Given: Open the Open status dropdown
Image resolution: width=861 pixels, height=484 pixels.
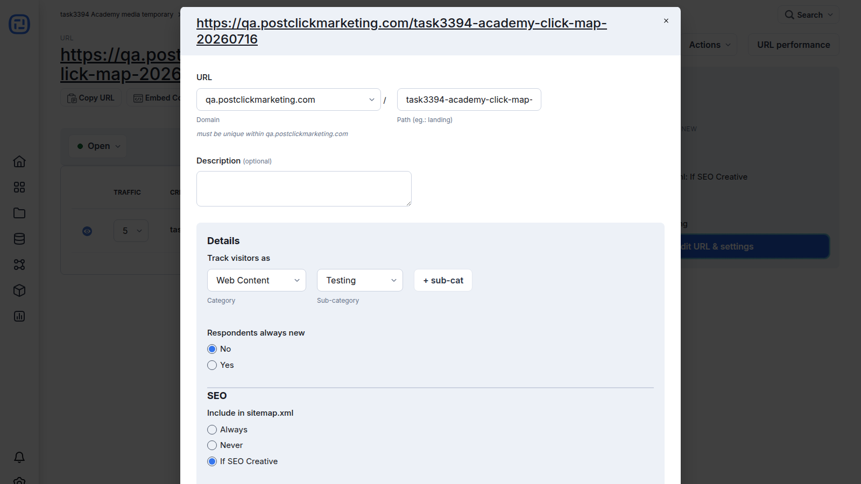Looking at the screenshot, I should click(98, 146).
